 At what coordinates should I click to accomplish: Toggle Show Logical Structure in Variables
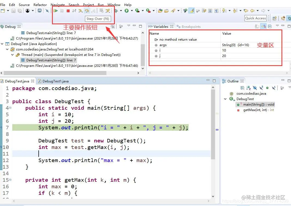pos(264,26)
